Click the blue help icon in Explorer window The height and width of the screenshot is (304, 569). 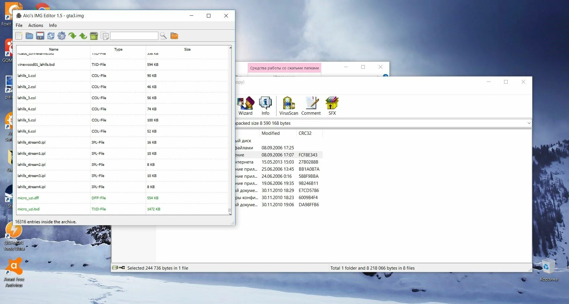tap(385, 76)
